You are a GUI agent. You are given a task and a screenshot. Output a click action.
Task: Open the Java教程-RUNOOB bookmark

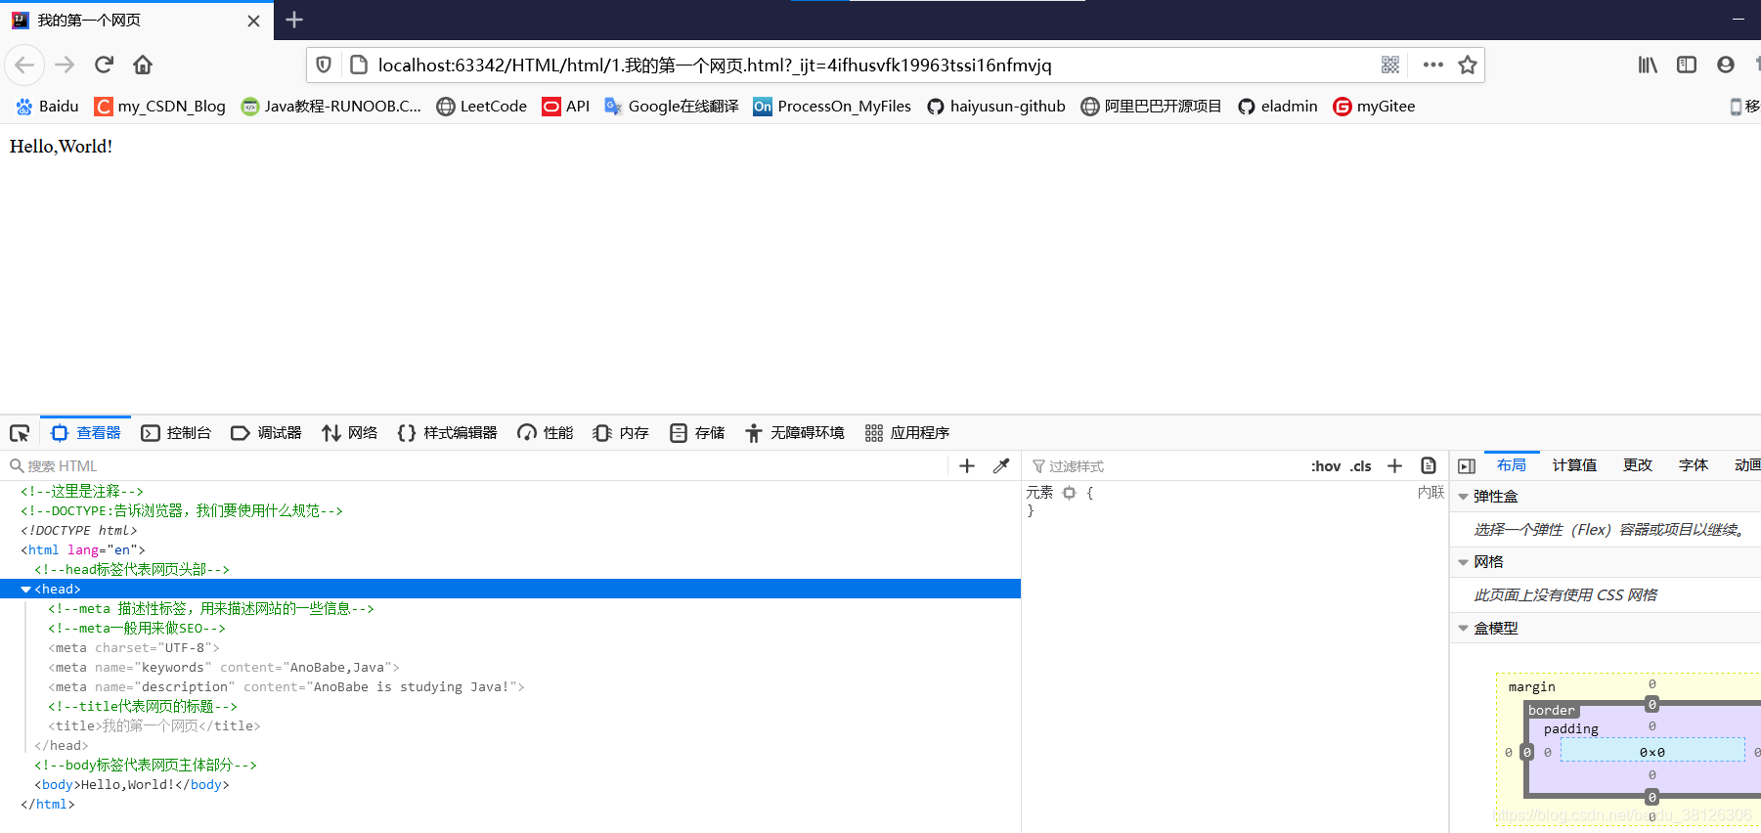[331, 107]
